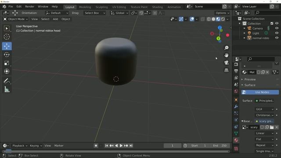Open the Add menu in viewport

click(55, 19)
